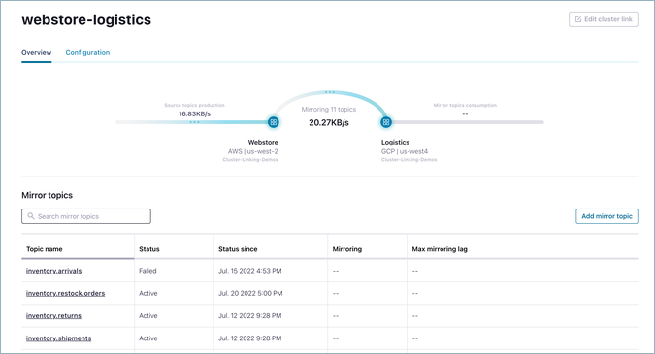
Task: Open the inventory.restock.orders topic link
Action: click(x=65, y=293)
